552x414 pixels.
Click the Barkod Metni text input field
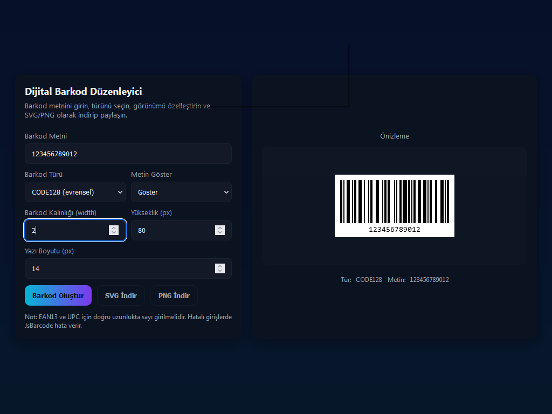click(128, 154)
